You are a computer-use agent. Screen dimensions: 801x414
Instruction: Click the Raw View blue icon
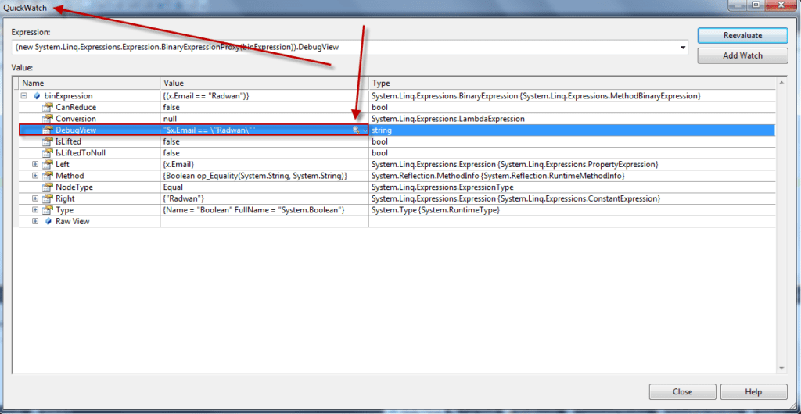pyautogui.click(x=48, y=222)
